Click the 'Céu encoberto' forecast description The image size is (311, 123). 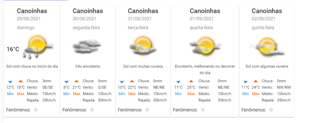click(88, 67)
